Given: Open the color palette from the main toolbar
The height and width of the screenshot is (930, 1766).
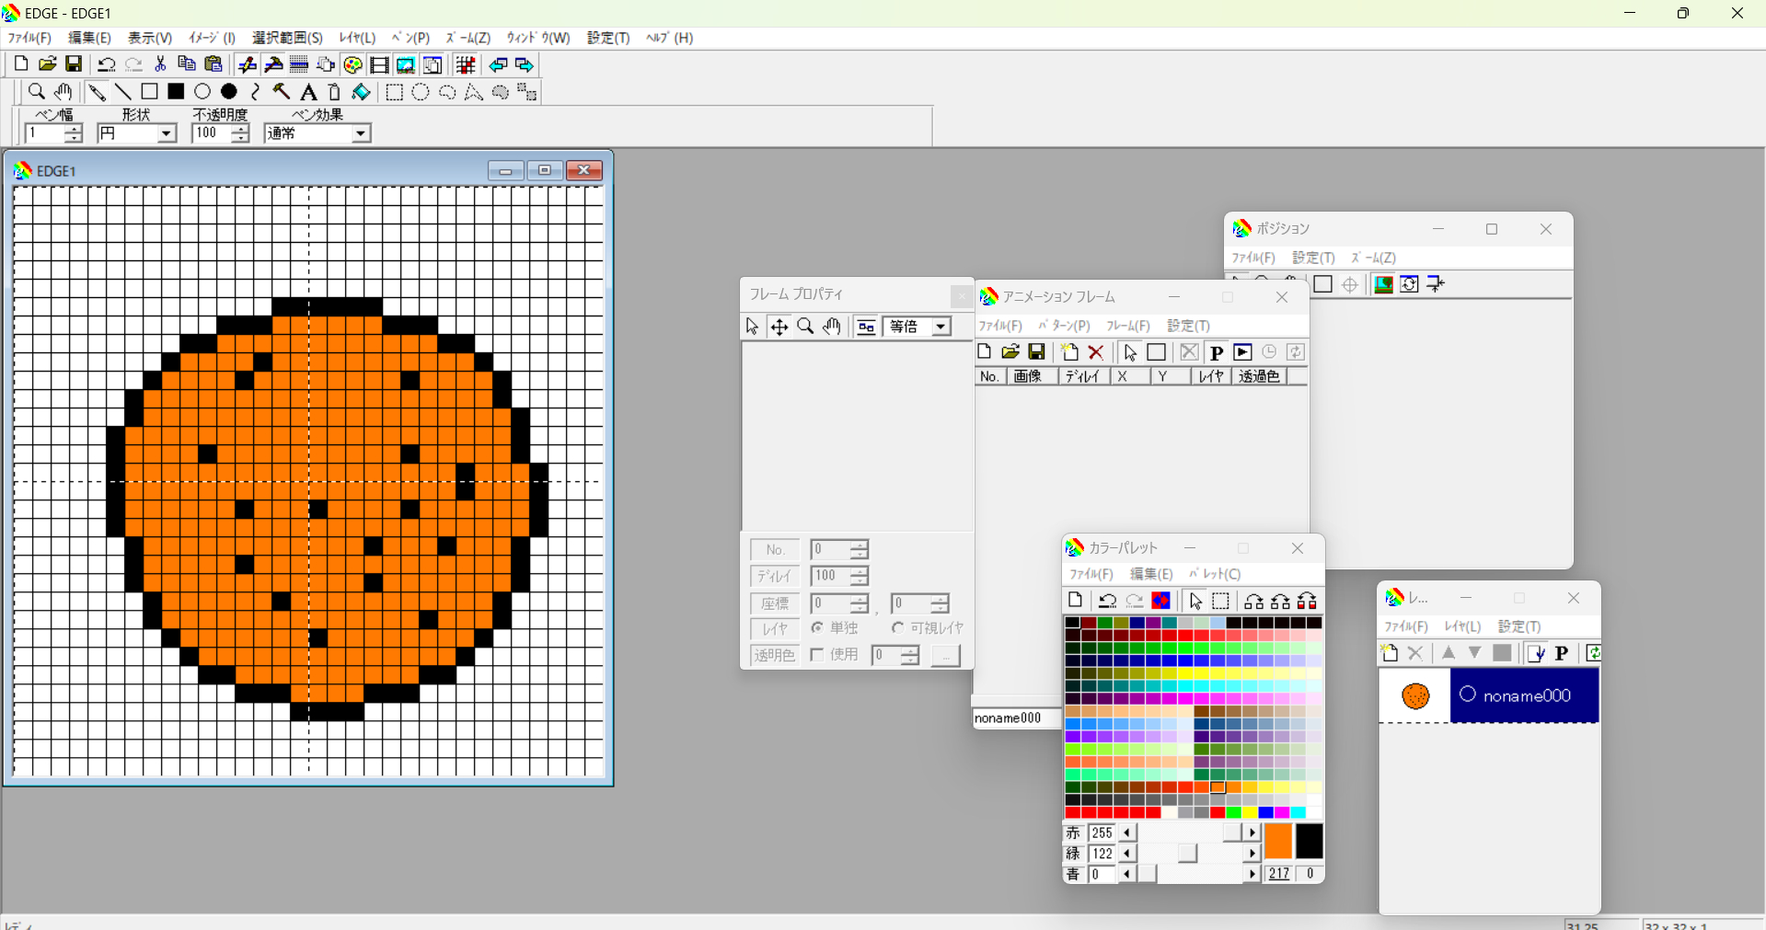Looking at the screenshot, I should (x=352, y=64).
